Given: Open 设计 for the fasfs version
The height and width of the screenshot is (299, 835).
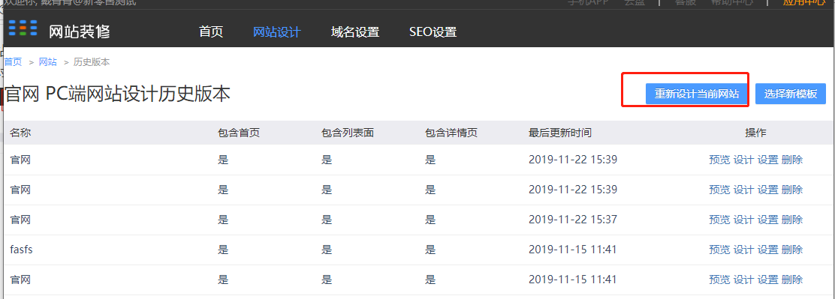Looking at the screenshot, I should 743,249.
